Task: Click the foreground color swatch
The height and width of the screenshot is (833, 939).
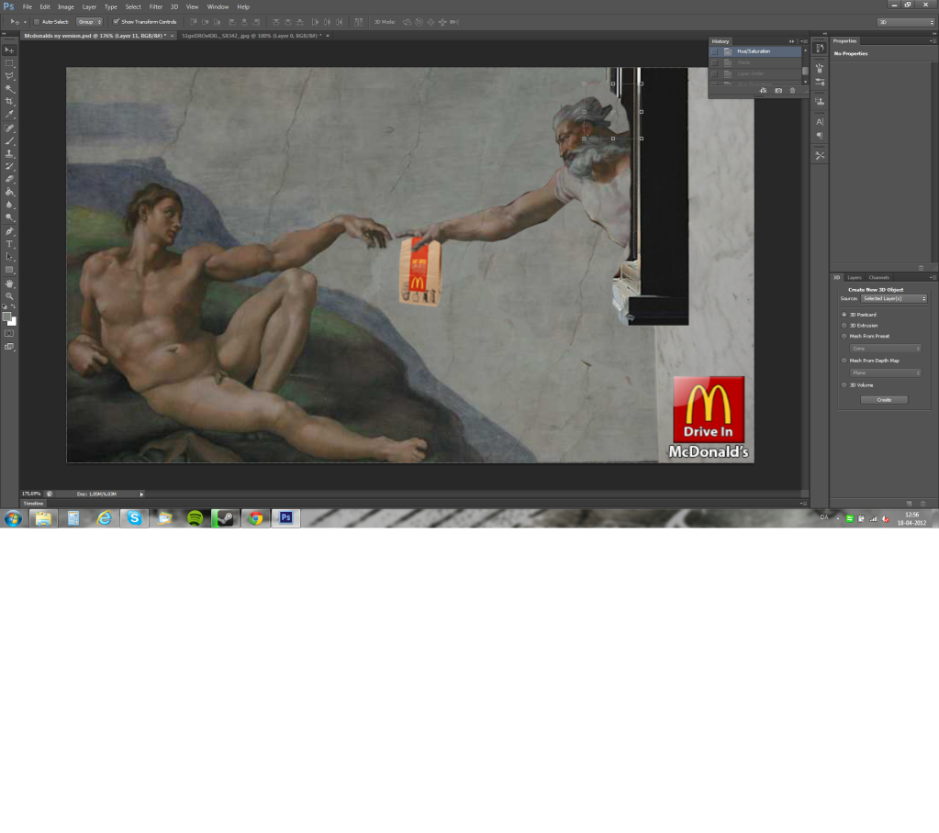Action: (x=6, y=317)
